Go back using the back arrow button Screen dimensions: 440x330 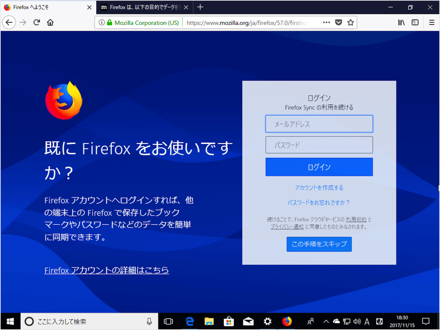[9, 23]
